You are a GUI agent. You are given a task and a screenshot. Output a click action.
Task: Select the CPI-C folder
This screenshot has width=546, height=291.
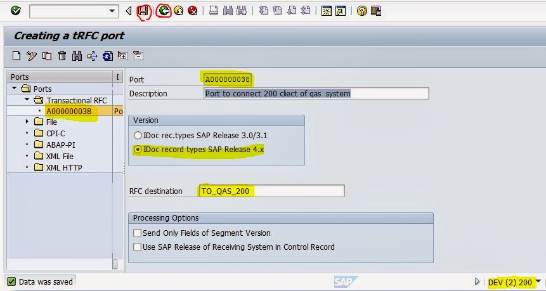click(55, 133)
